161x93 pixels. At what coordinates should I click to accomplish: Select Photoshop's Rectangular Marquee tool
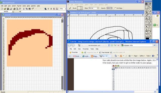pos(147,7)
